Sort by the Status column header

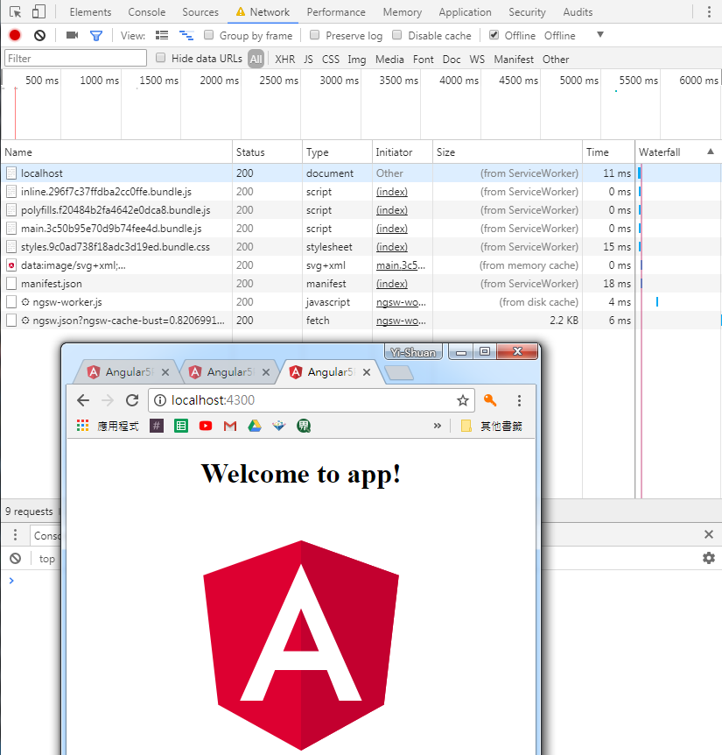[x=268, y=152]
